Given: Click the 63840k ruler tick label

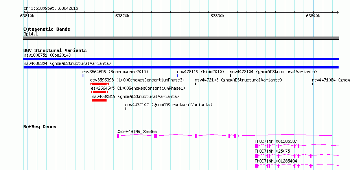Looking at the screenshot, I should 313,16.
